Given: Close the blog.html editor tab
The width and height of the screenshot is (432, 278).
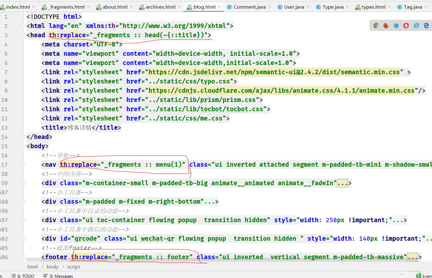Looking at the screenshot, I should [219, 7].
